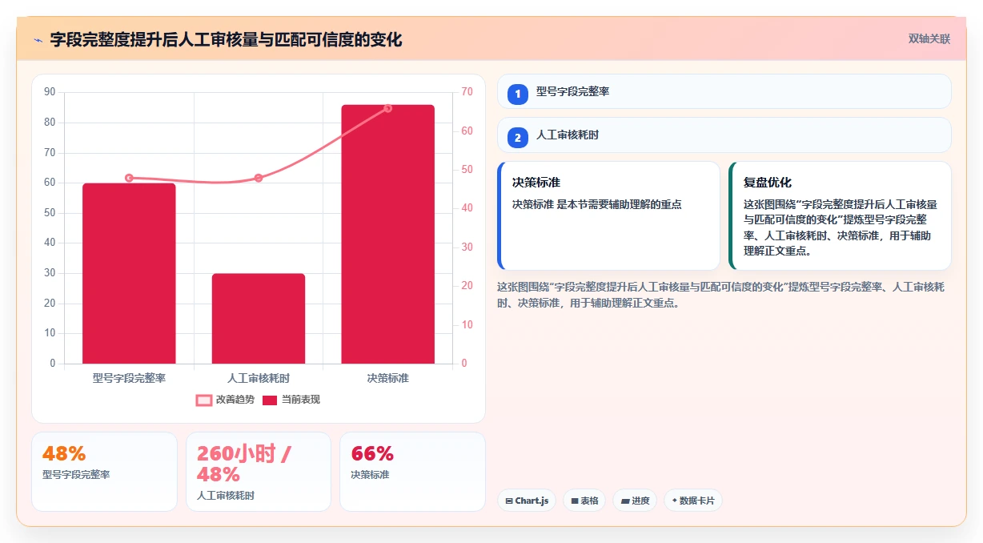This screenshot has height=543, width=983.
Task: Select the number 2 badge for 人工审核耗时
Action: coord(517,138)
